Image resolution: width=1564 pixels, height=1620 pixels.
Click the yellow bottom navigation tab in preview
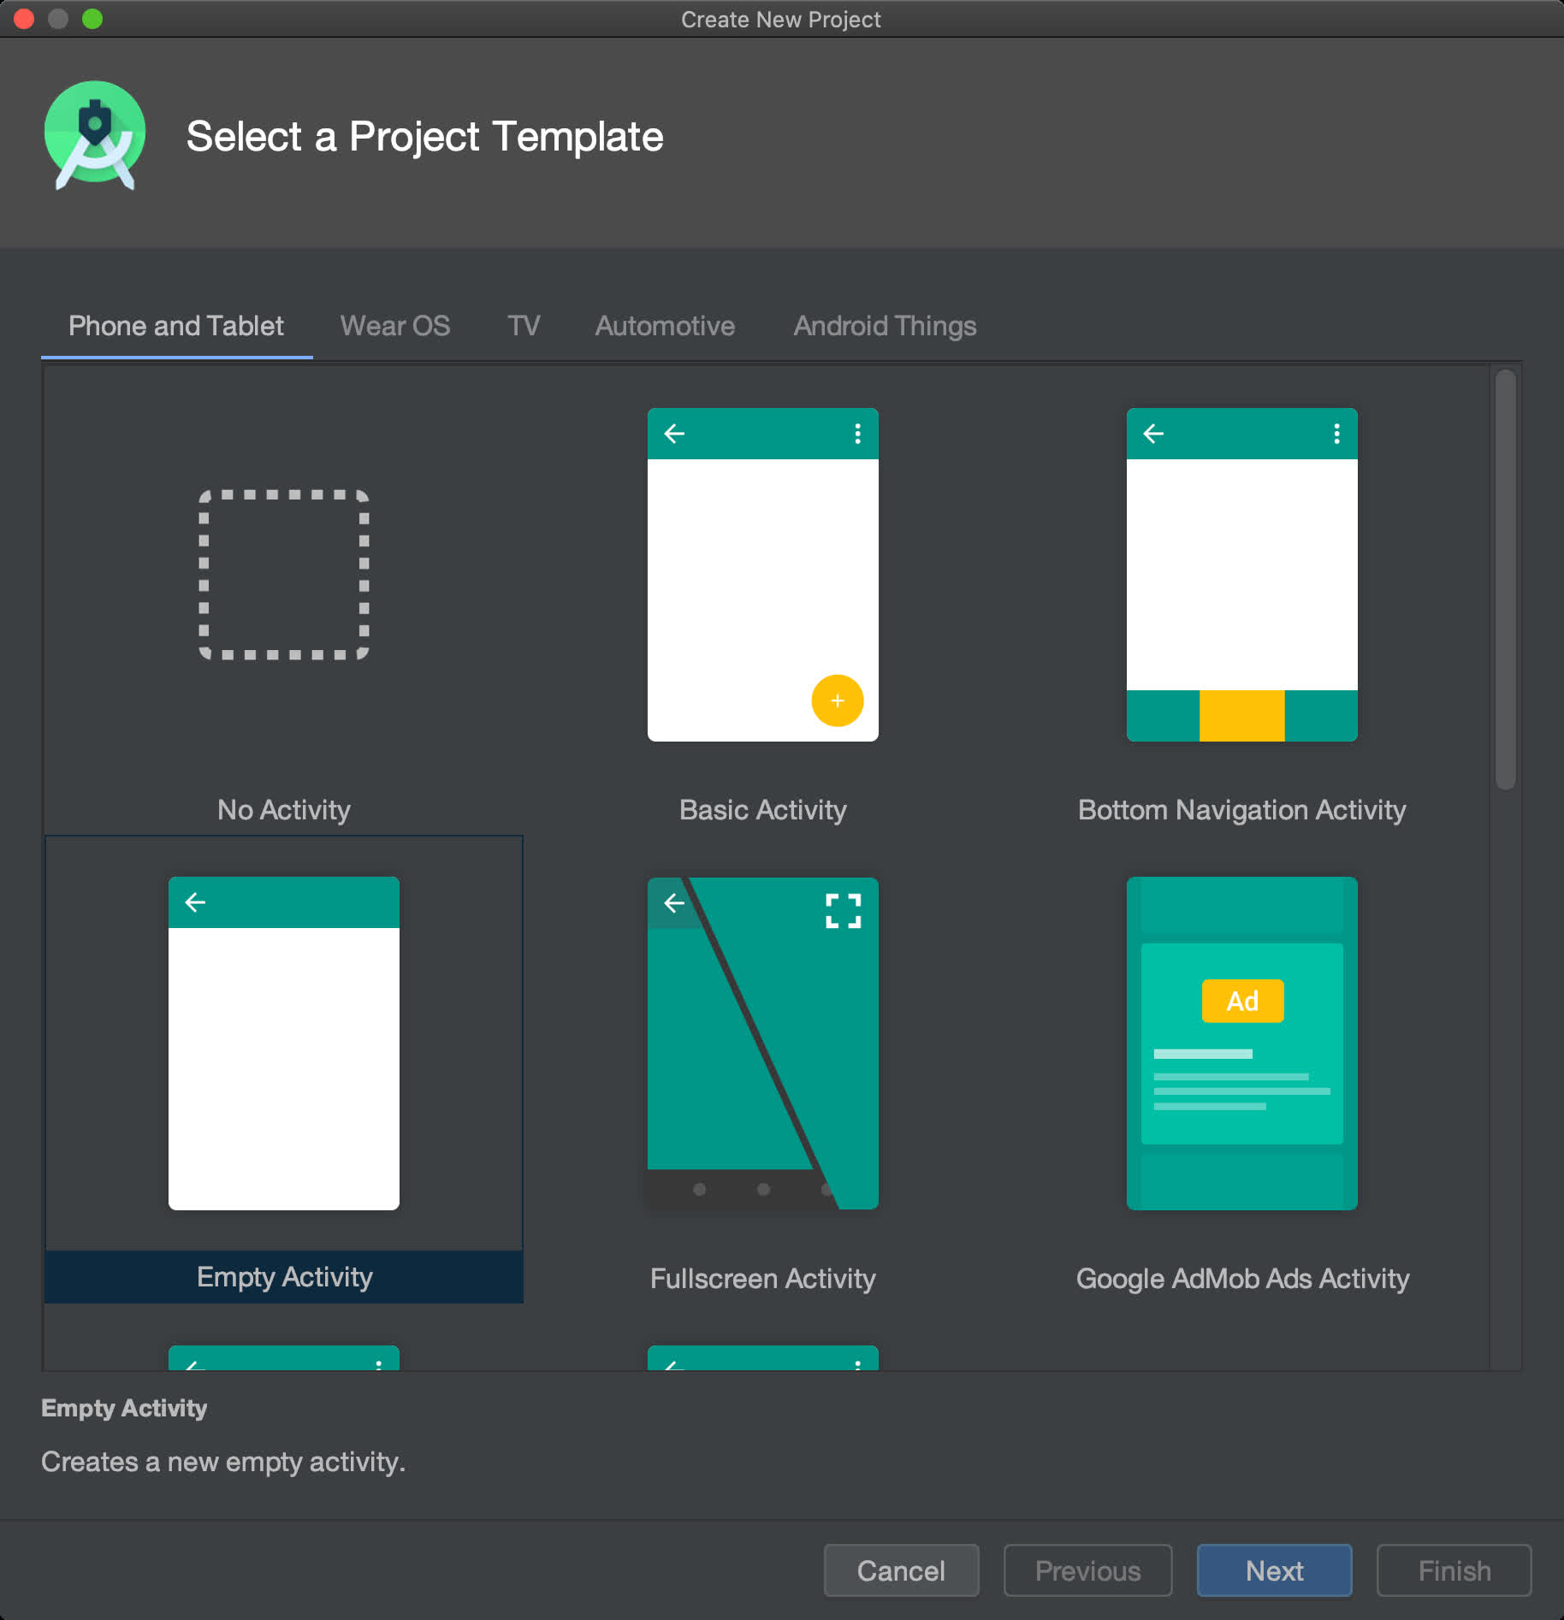point(1241,716)
